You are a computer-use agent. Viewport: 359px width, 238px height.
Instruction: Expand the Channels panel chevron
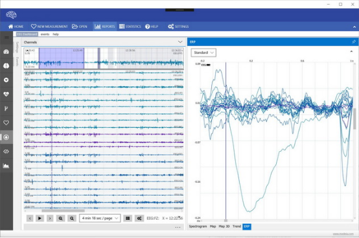180,42
